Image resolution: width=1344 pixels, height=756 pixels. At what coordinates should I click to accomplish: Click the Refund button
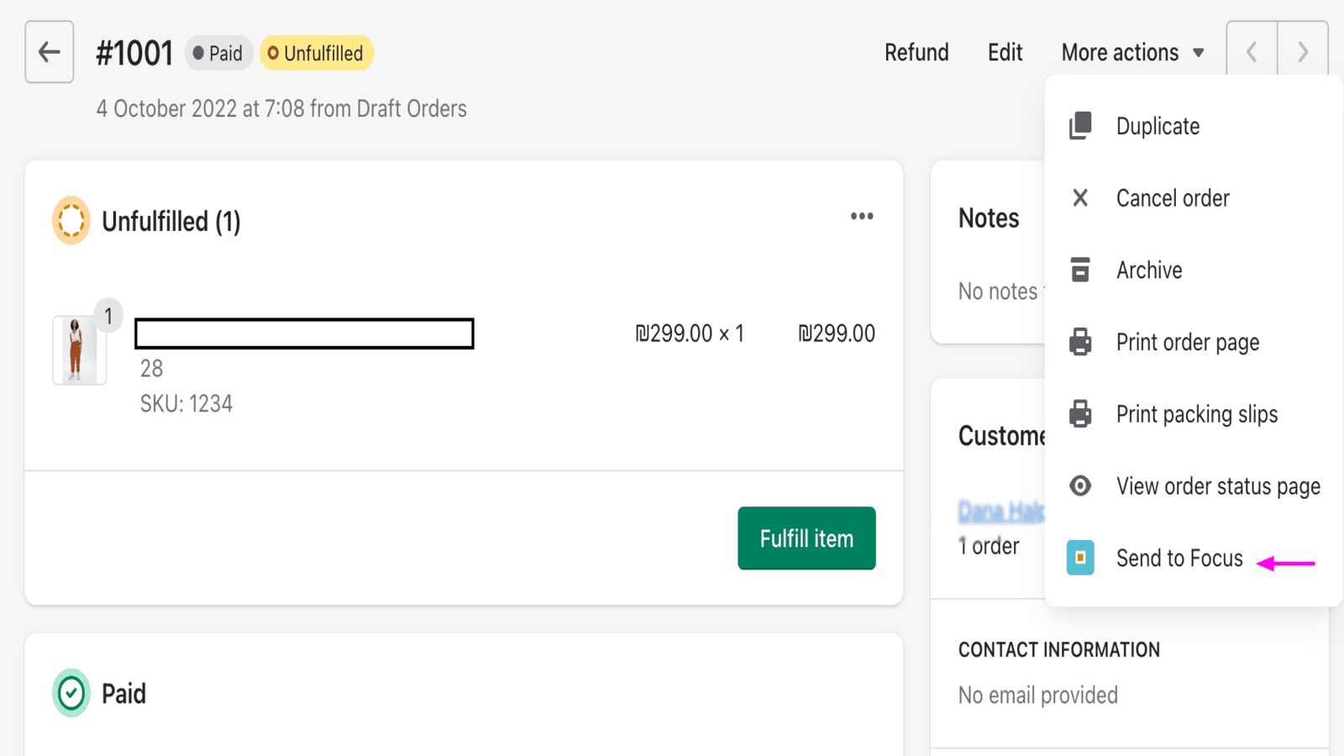coord(916,53)
